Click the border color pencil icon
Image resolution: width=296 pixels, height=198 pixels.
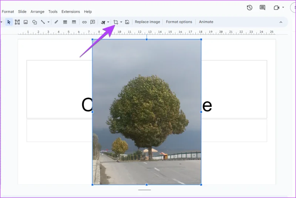coord(56,22)
